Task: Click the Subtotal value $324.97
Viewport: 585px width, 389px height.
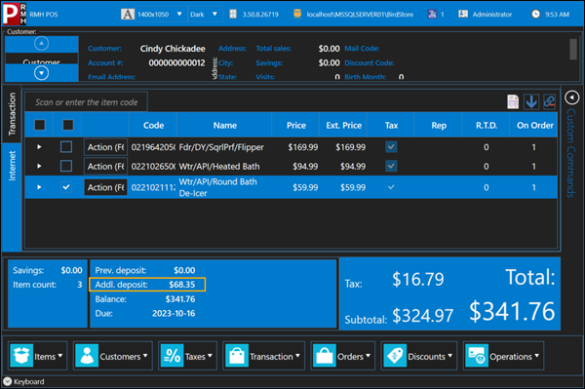Action: [x=423, y=316]
